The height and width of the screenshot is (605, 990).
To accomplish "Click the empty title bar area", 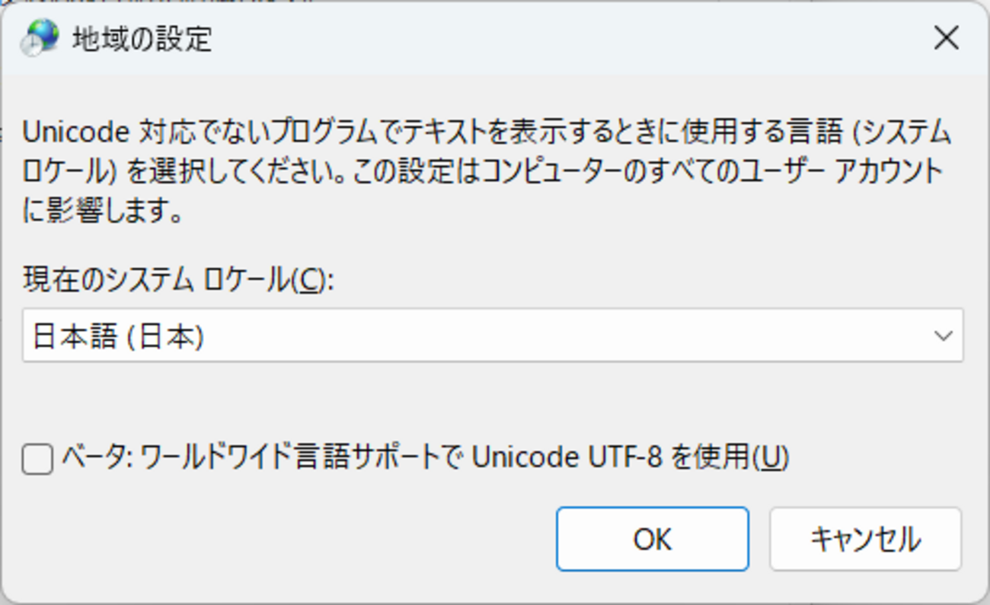I will coord(533,38).
